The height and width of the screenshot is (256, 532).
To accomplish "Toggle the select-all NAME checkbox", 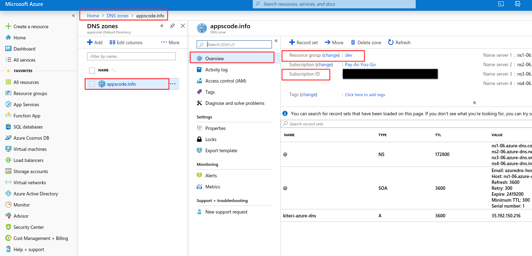I will (92, 70).
